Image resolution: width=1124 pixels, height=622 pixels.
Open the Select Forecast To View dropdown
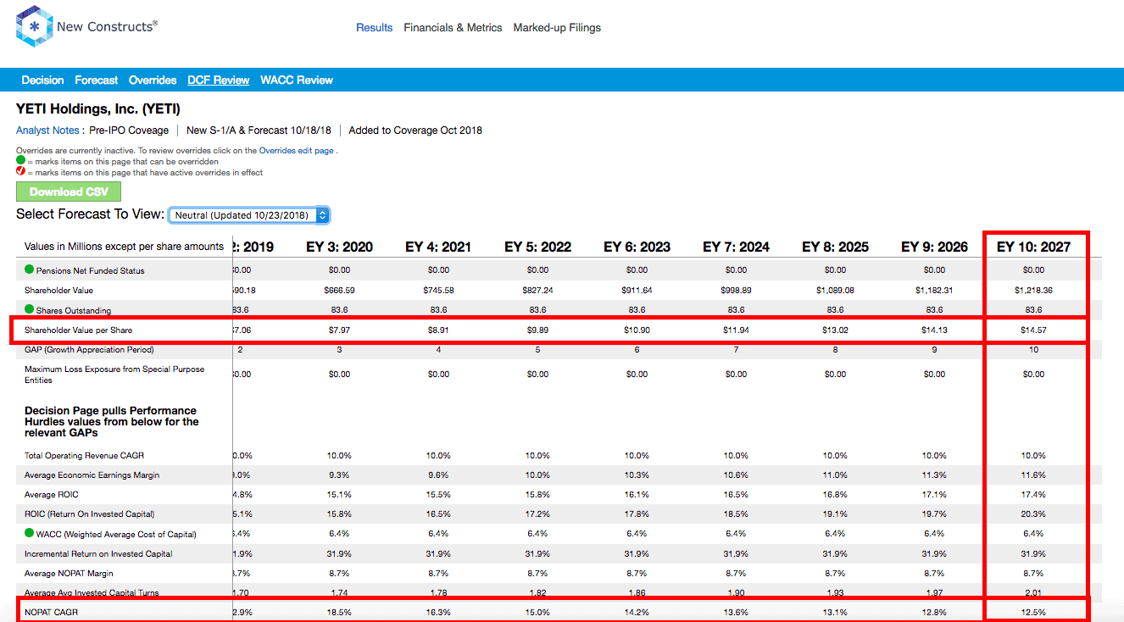(248, 215)
